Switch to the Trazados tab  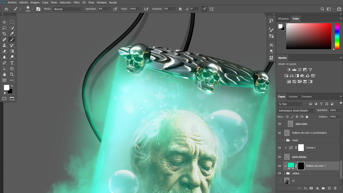tap(306, 96)
